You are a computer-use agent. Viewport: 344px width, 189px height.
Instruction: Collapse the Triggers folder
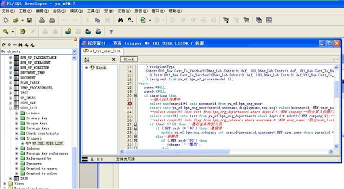tap(16, 138)
